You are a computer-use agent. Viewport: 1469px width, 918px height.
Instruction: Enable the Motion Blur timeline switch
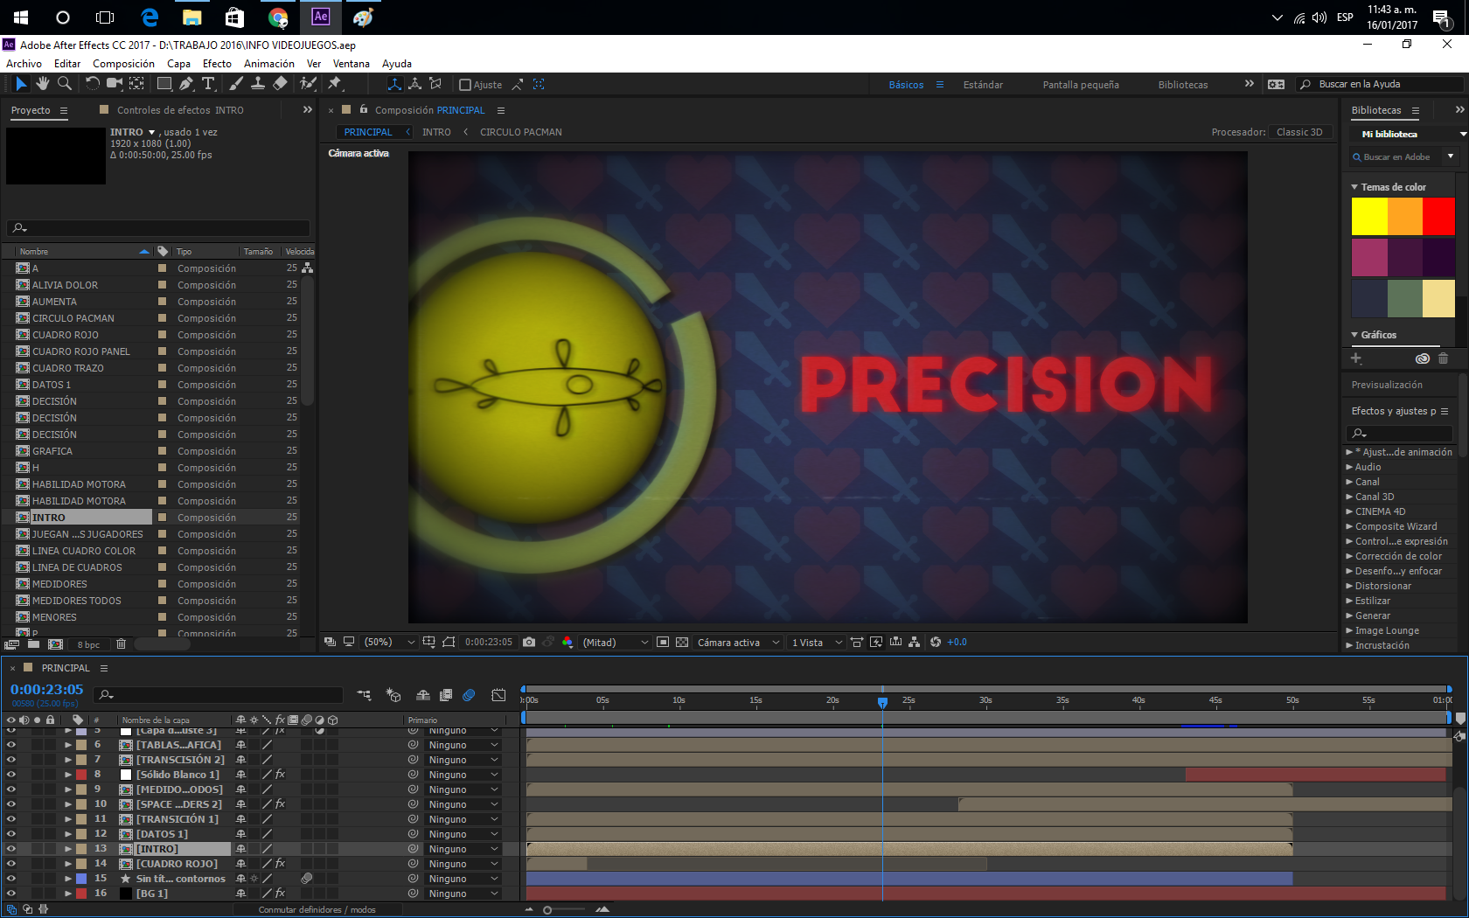tap(469, 695)
